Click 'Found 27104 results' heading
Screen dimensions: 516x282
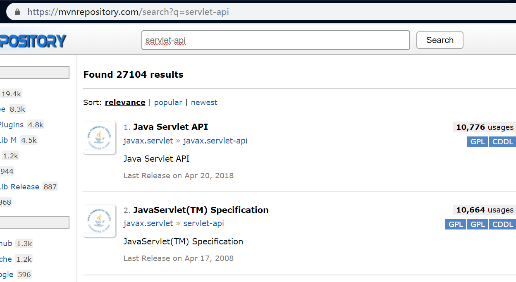point(133,74)
